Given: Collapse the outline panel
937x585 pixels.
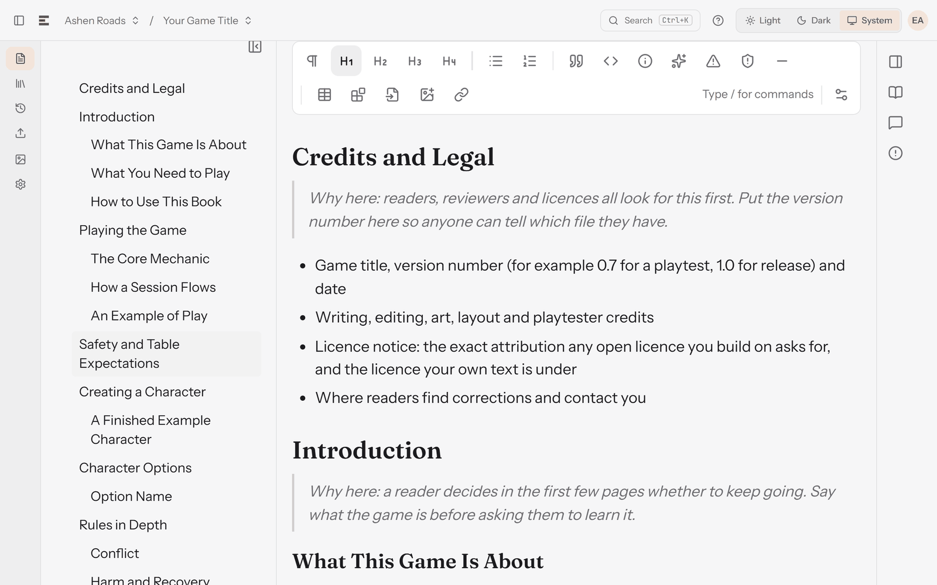Looking at the screenshot, I should coord(255,47).
